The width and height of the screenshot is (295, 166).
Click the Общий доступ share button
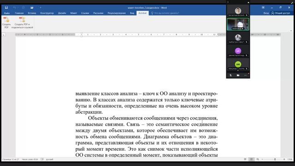(281, 13)
